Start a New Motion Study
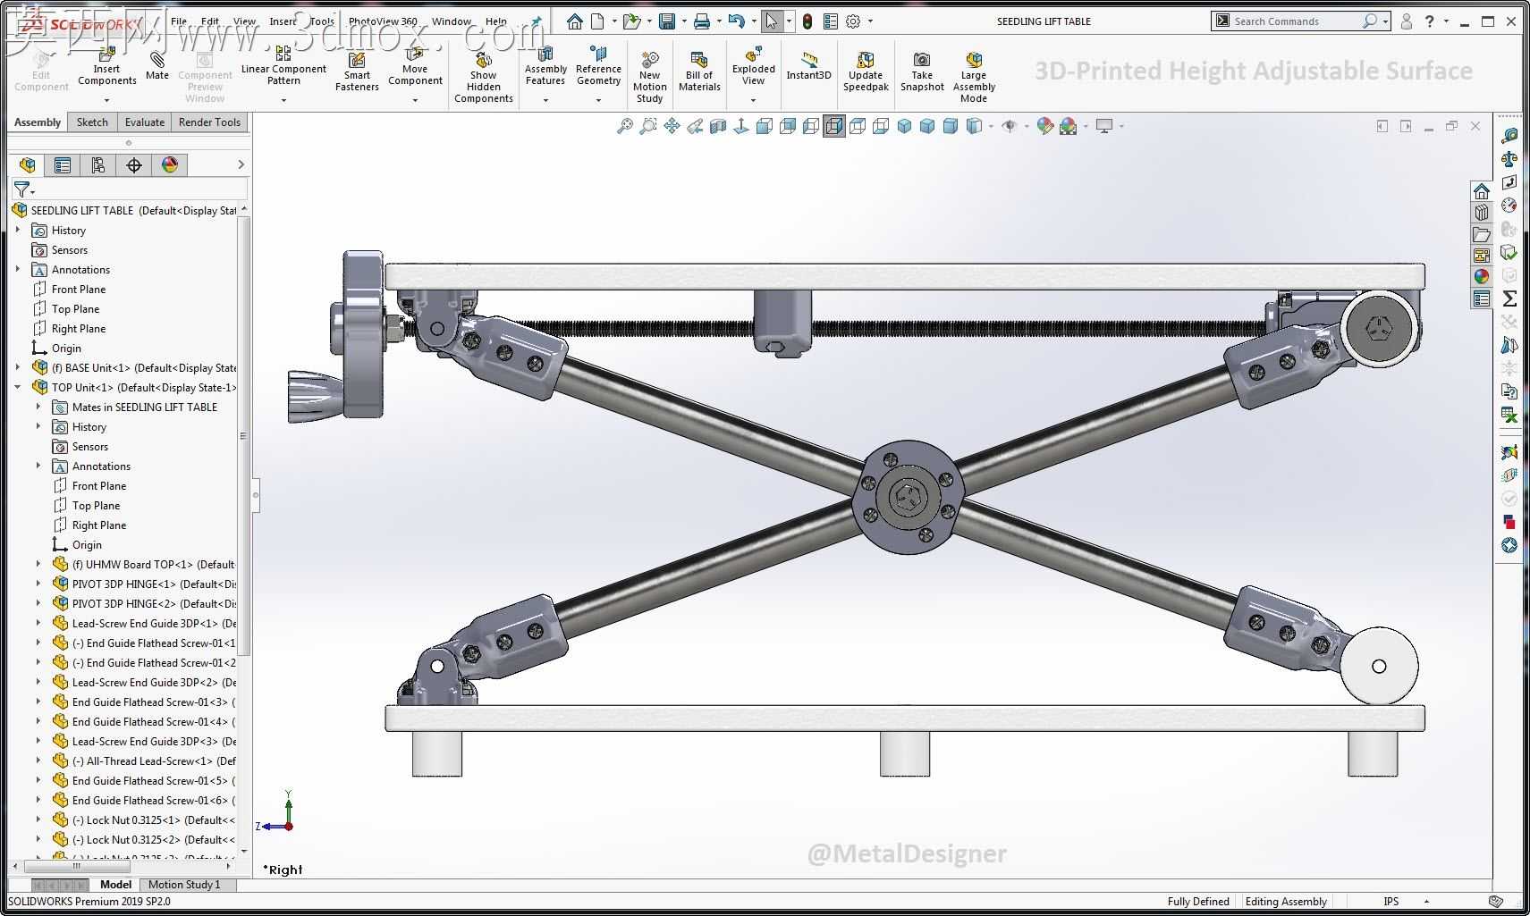 [x=650, y=75]
